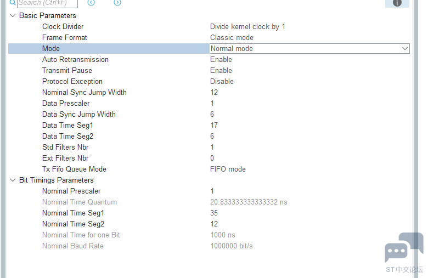Select the Data Time Seg1 row
Screen dimensions: 428x278
(209, 125)
